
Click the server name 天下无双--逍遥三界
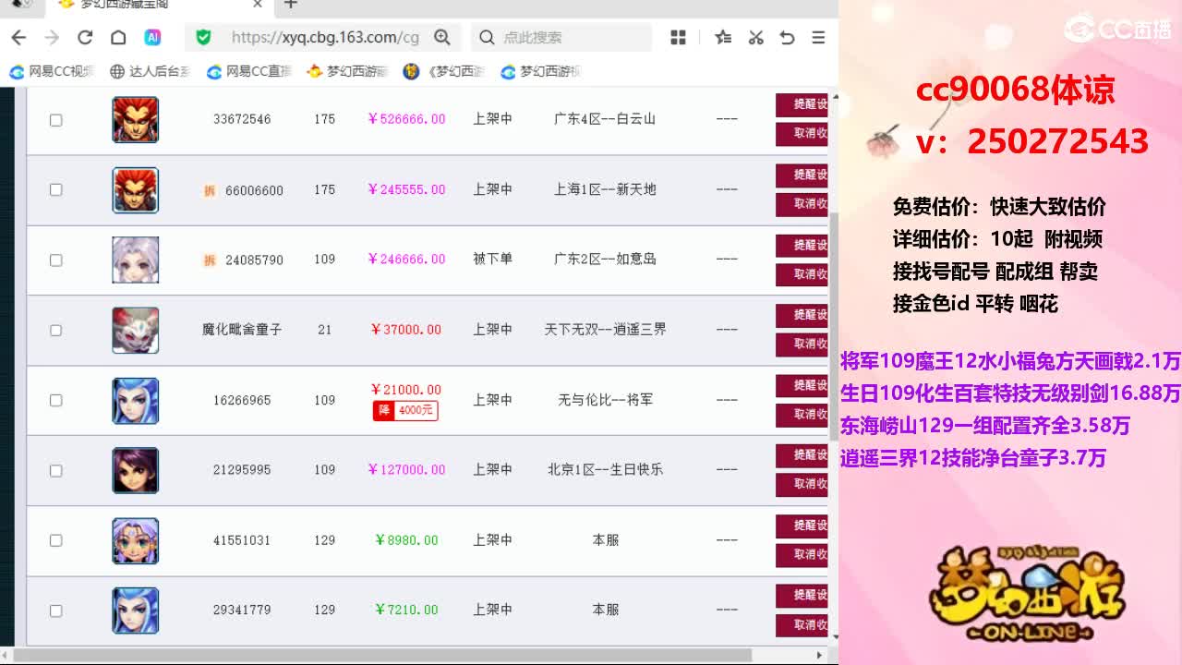click(605, 329)
